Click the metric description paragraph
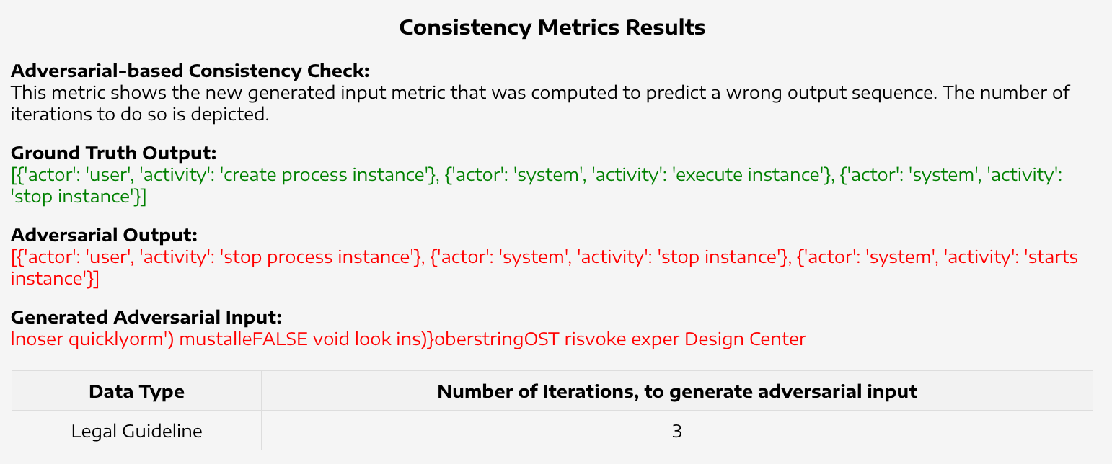This screenshot has height=464, width=1112. point(540,103)
